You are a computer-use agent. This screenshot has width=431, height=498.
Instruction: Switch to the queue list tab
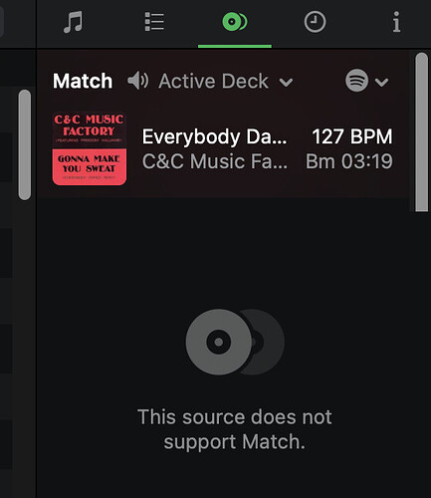(154, 22)
